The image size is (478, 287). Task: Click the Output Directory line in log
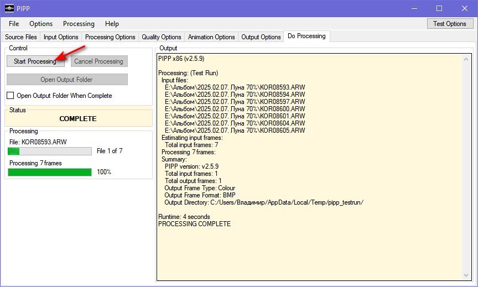click(x=264, y=202)
